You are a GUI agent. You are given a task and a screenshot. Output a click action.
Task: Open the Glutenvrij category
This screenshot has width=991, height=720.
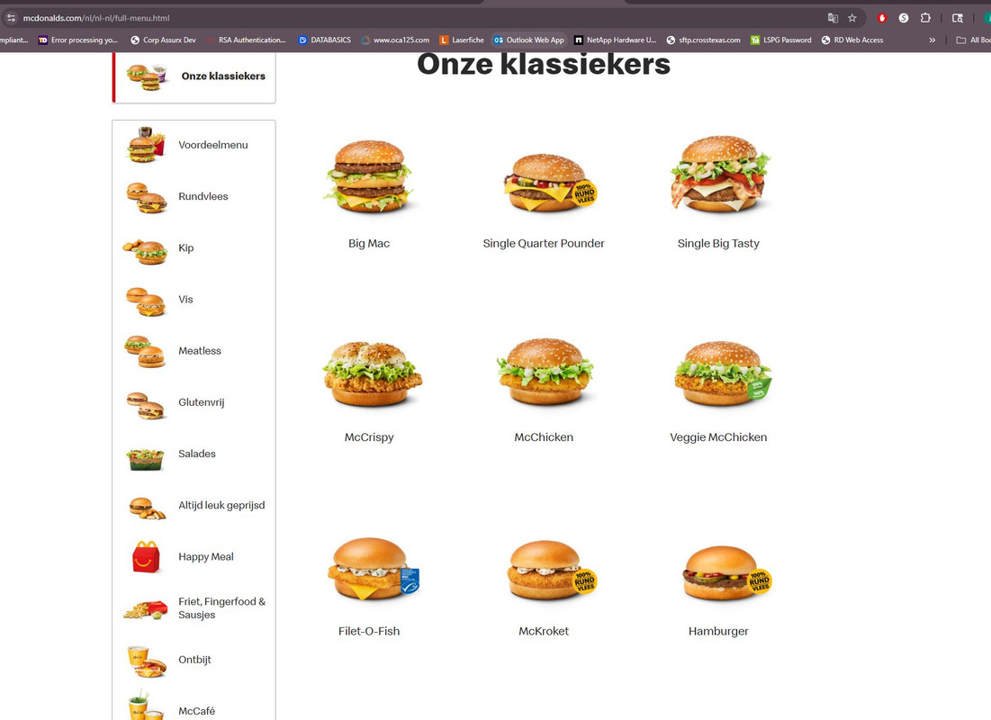194,402
